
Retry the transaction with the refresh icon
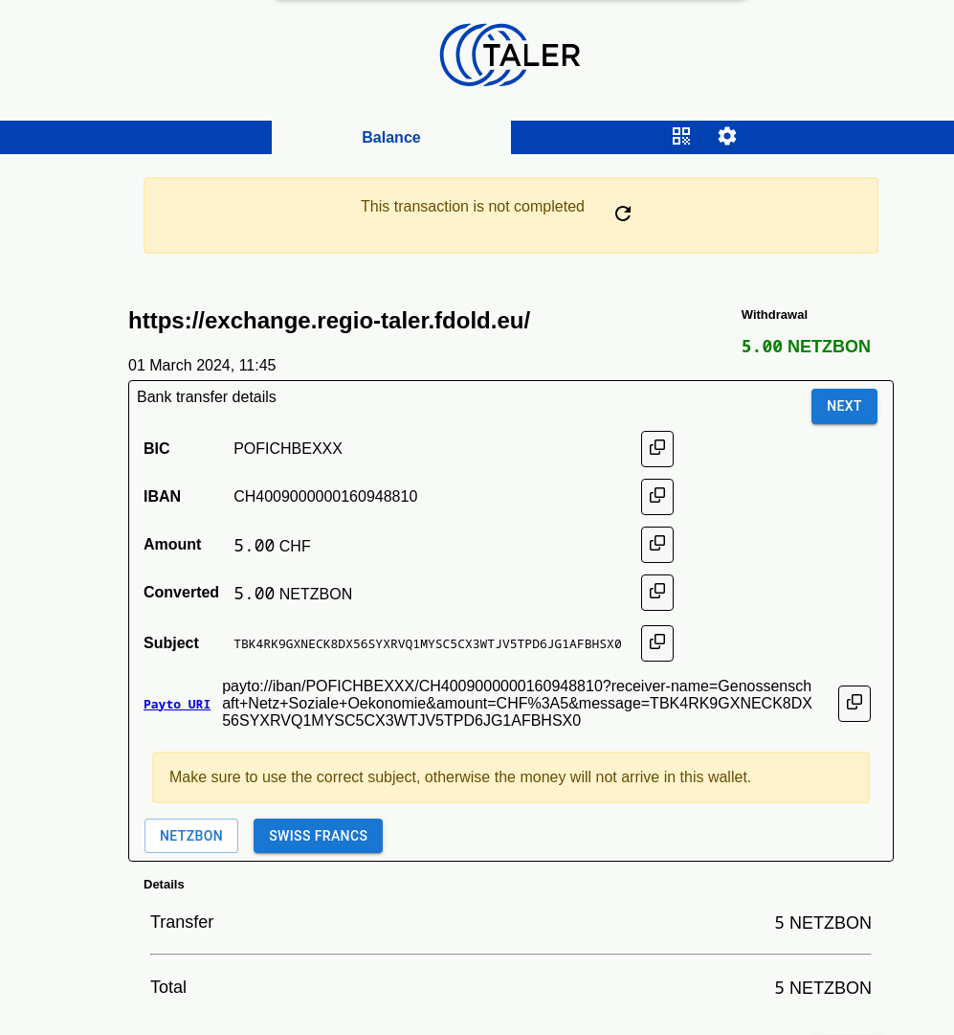point(623,214)
